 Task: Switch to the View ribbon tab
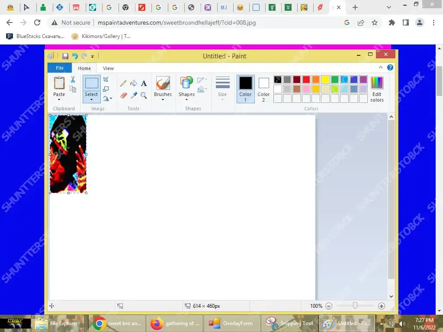tap(108, 68)
